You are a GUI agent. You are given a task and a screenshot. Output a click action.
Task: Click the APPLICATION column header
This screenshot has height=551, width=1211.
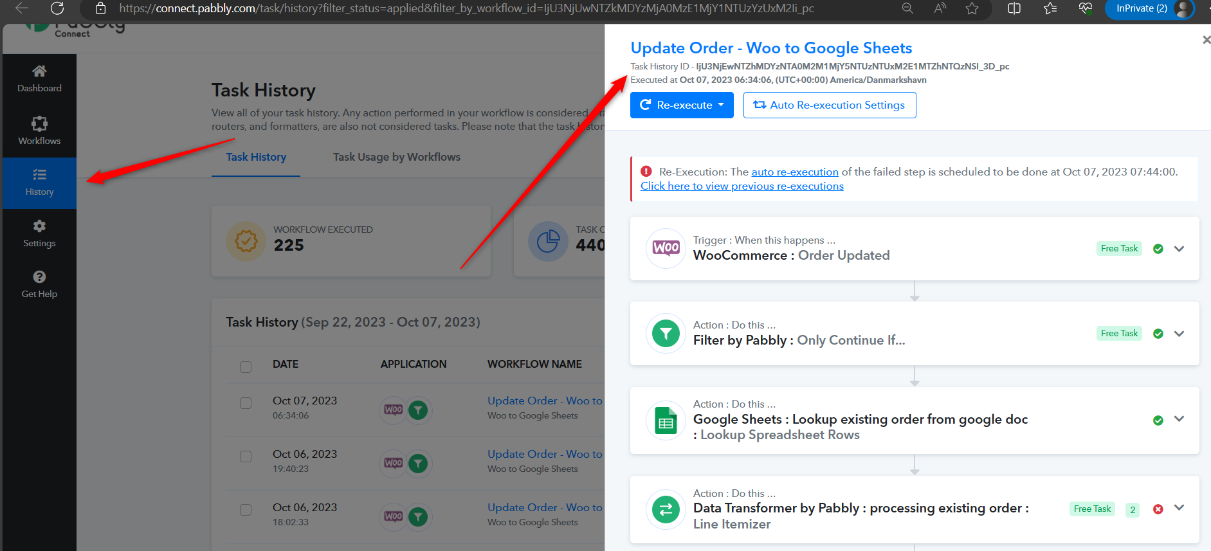pos(414,364)
